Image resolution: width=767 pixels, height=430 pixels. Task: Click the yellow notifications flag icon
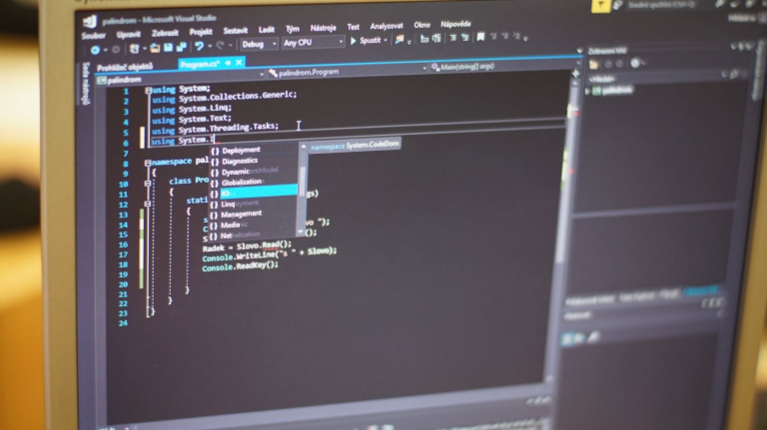click(601, 6)
